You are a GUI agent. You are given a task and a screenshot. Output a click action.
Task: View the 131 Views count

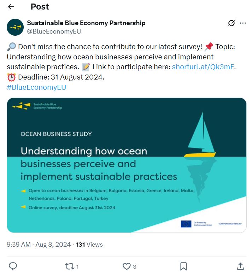click(x=89, y=244)
